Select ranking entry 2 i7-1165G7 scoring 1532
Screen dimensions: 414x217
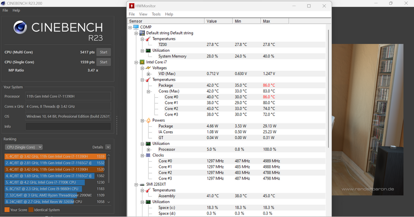[55, 163]
